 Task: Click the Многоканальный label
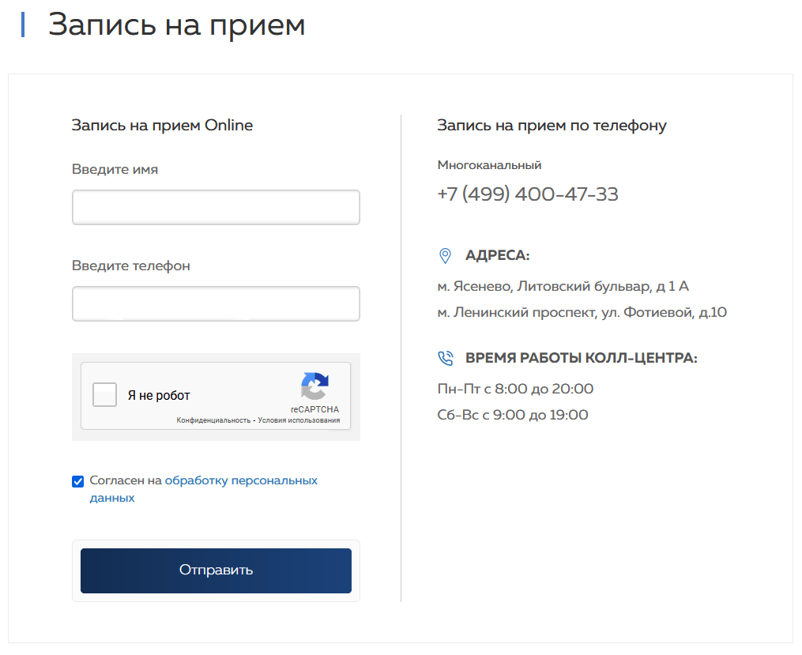coord(489,165)
